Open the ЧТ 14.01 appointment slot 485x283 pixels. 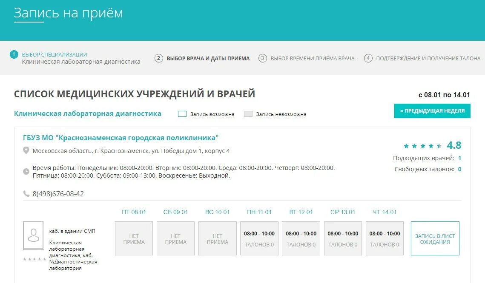click(385, 238)
